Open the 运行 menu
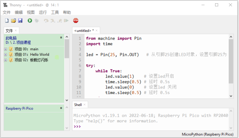This screenshot has width=239, height=138. (43, 12)
